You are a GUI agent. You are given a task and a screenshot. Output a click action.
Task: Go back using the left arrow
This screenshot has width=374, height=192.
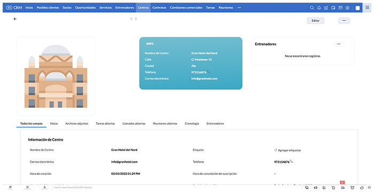coord(15,19)
